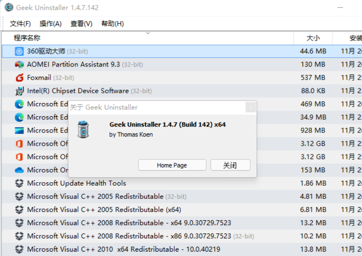The width and height of the screenshot is (362, 256).
Task: Sort by 大小 column header
Action: (313, 38)
